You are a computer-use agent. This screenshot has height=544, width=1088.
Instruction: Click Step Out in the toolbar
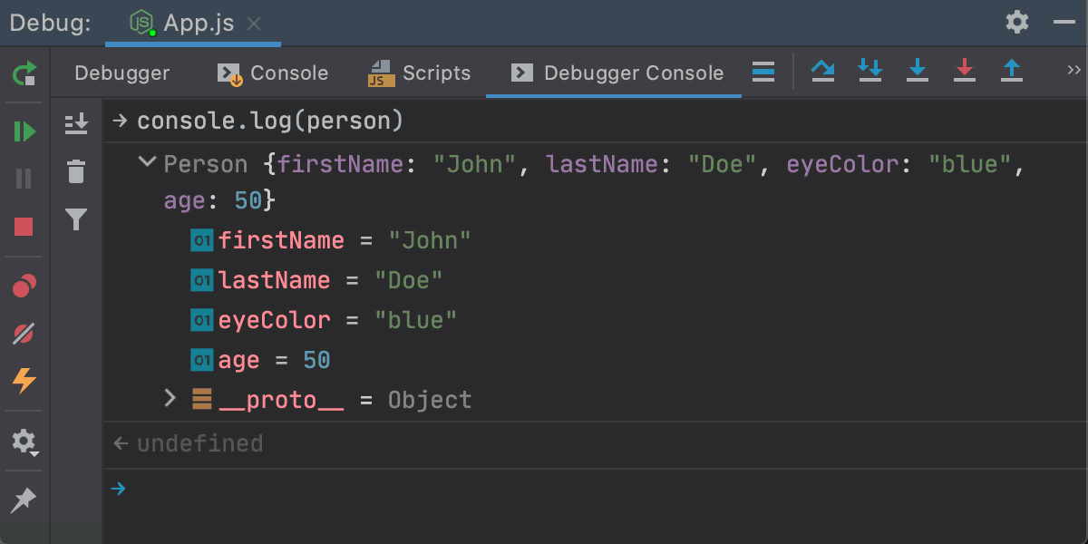tap(1012, 71)
